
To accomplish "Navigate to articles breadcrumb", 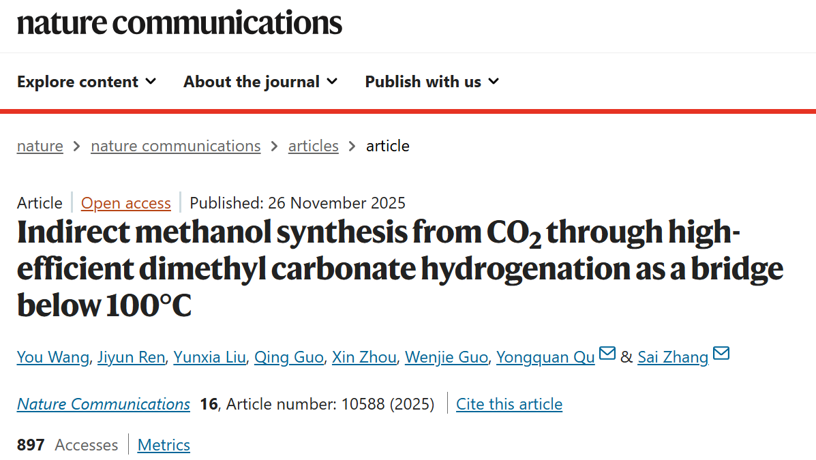I will click(x=314, y=146).
